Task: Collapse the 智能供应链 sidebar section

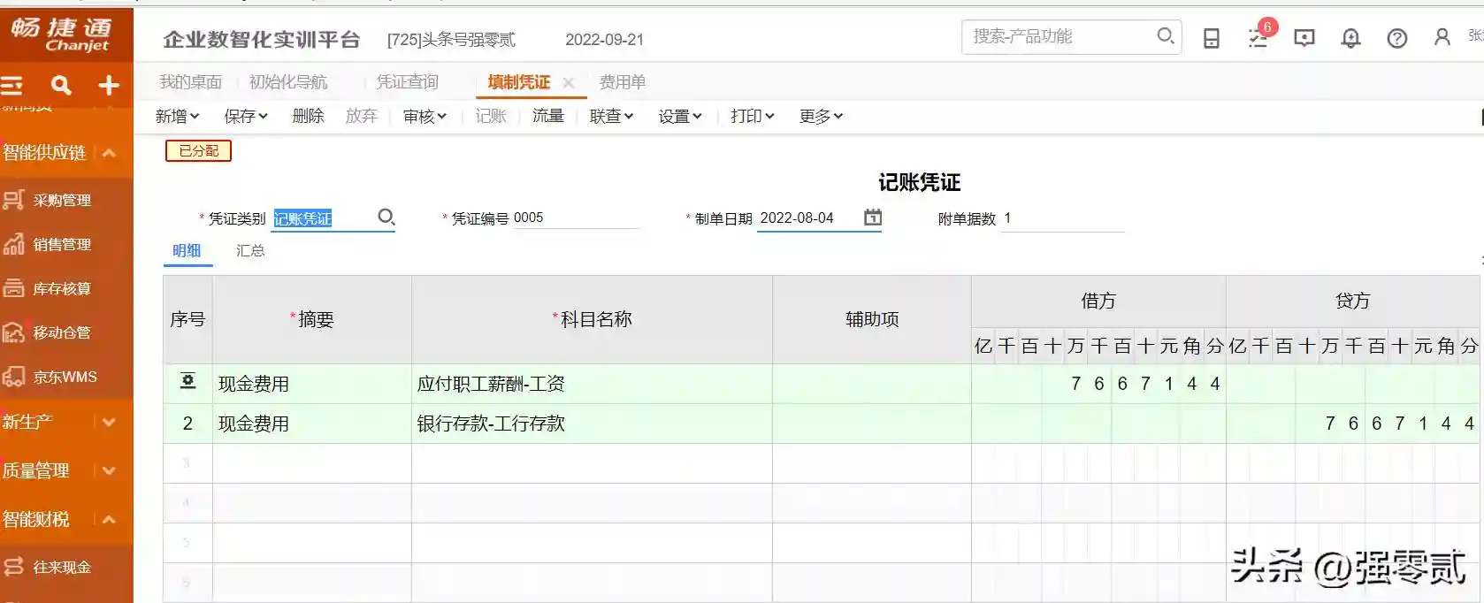Action: point(109,153)
